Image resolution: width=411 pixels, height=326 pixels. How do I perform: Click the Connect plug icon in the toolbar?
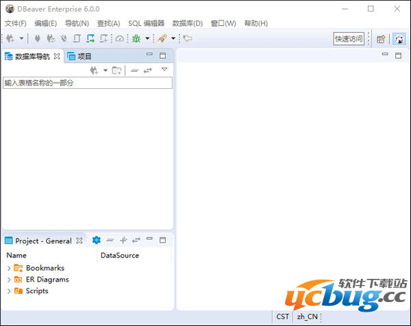coord(38,39)
